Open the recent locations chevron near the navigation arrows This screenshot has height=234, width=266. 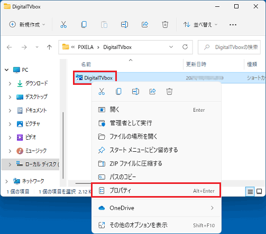coord(37,47)
